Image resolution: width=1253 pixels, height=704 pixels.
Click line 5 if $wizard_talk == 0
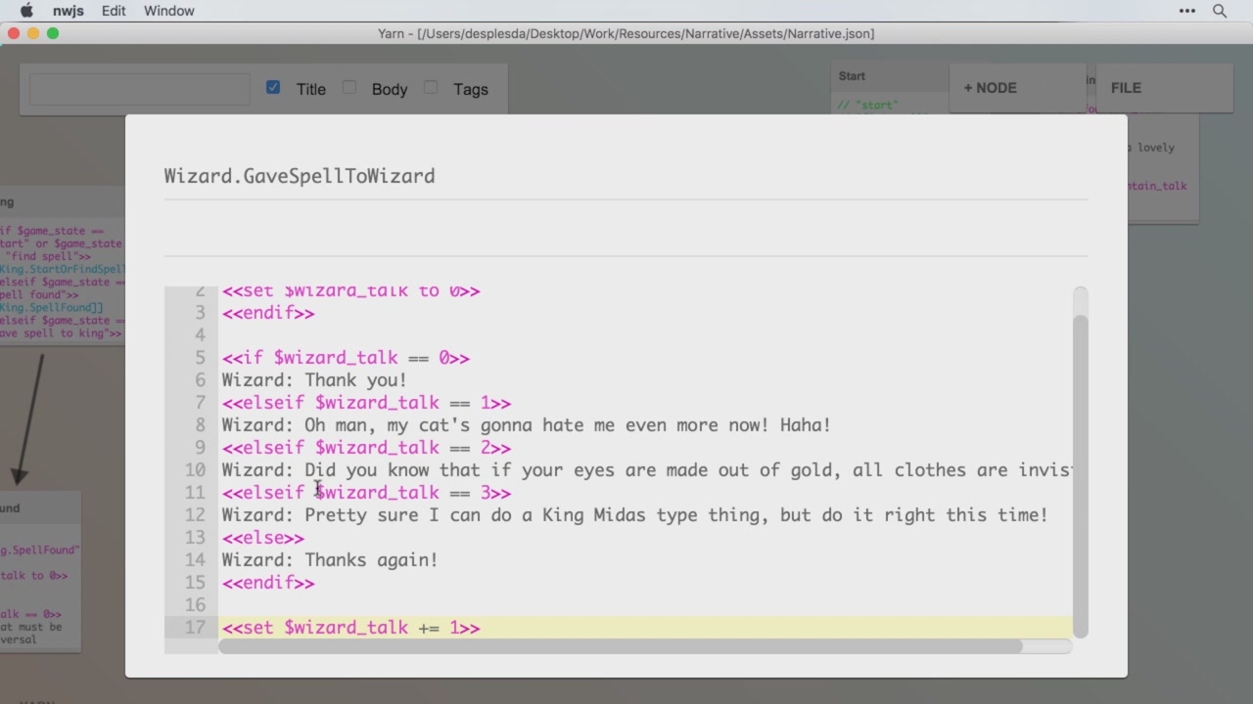click(346, 358)
